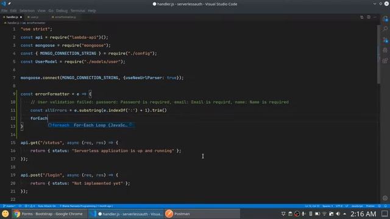Image resolution: width=390 pixels, height=219 pixels.
Task: Open the Wi-Fi network tray icon
Action: 324,214
